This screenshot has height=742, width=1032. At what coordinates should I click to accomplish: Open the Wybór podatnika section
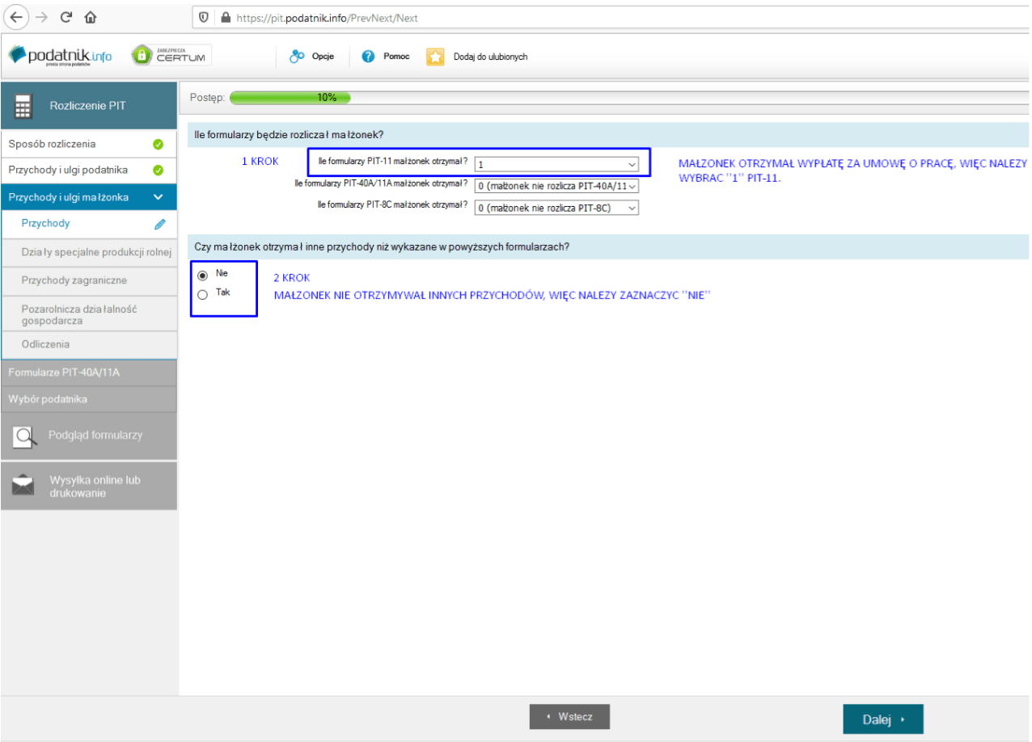89,399
